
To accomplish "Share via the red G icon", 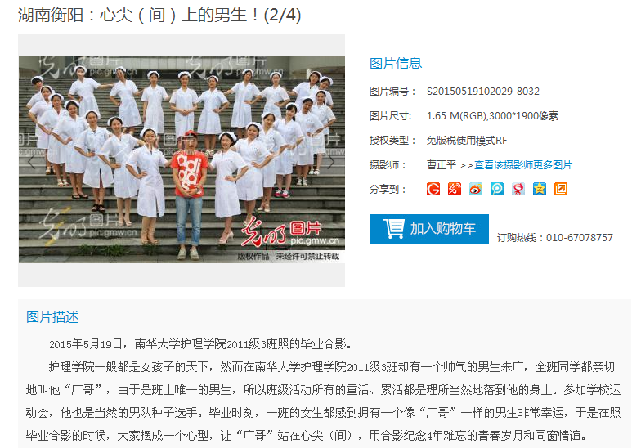I will pos(433,189).
